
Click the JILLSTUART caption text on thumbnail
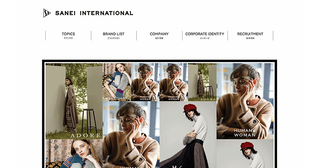(117, 98)
